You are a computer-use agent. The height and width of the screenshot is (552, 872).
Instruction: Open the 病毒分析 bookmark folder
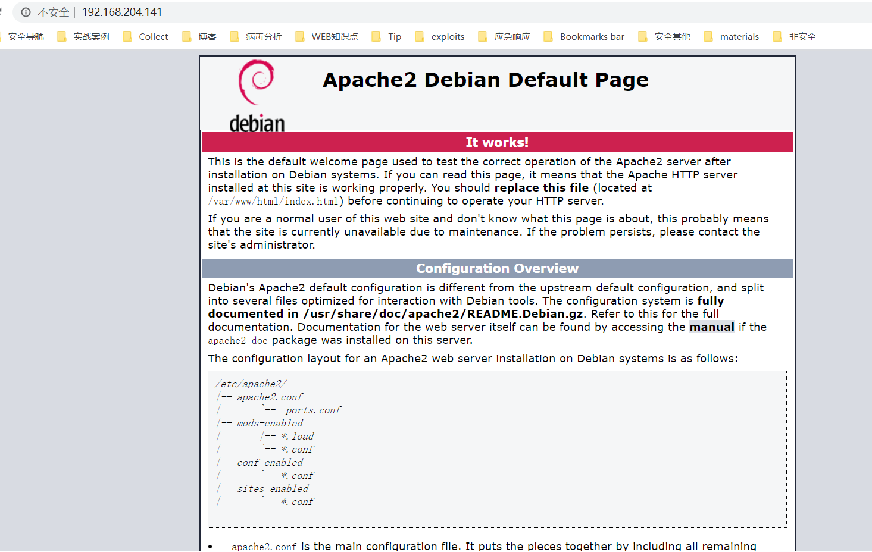(256, 36)
